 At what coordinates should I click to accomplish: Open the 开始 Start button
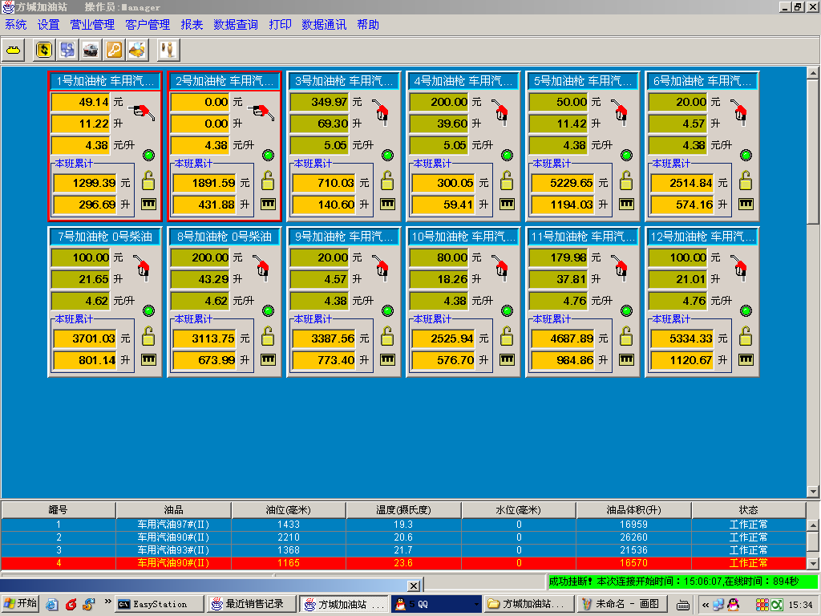pos(20,604)
